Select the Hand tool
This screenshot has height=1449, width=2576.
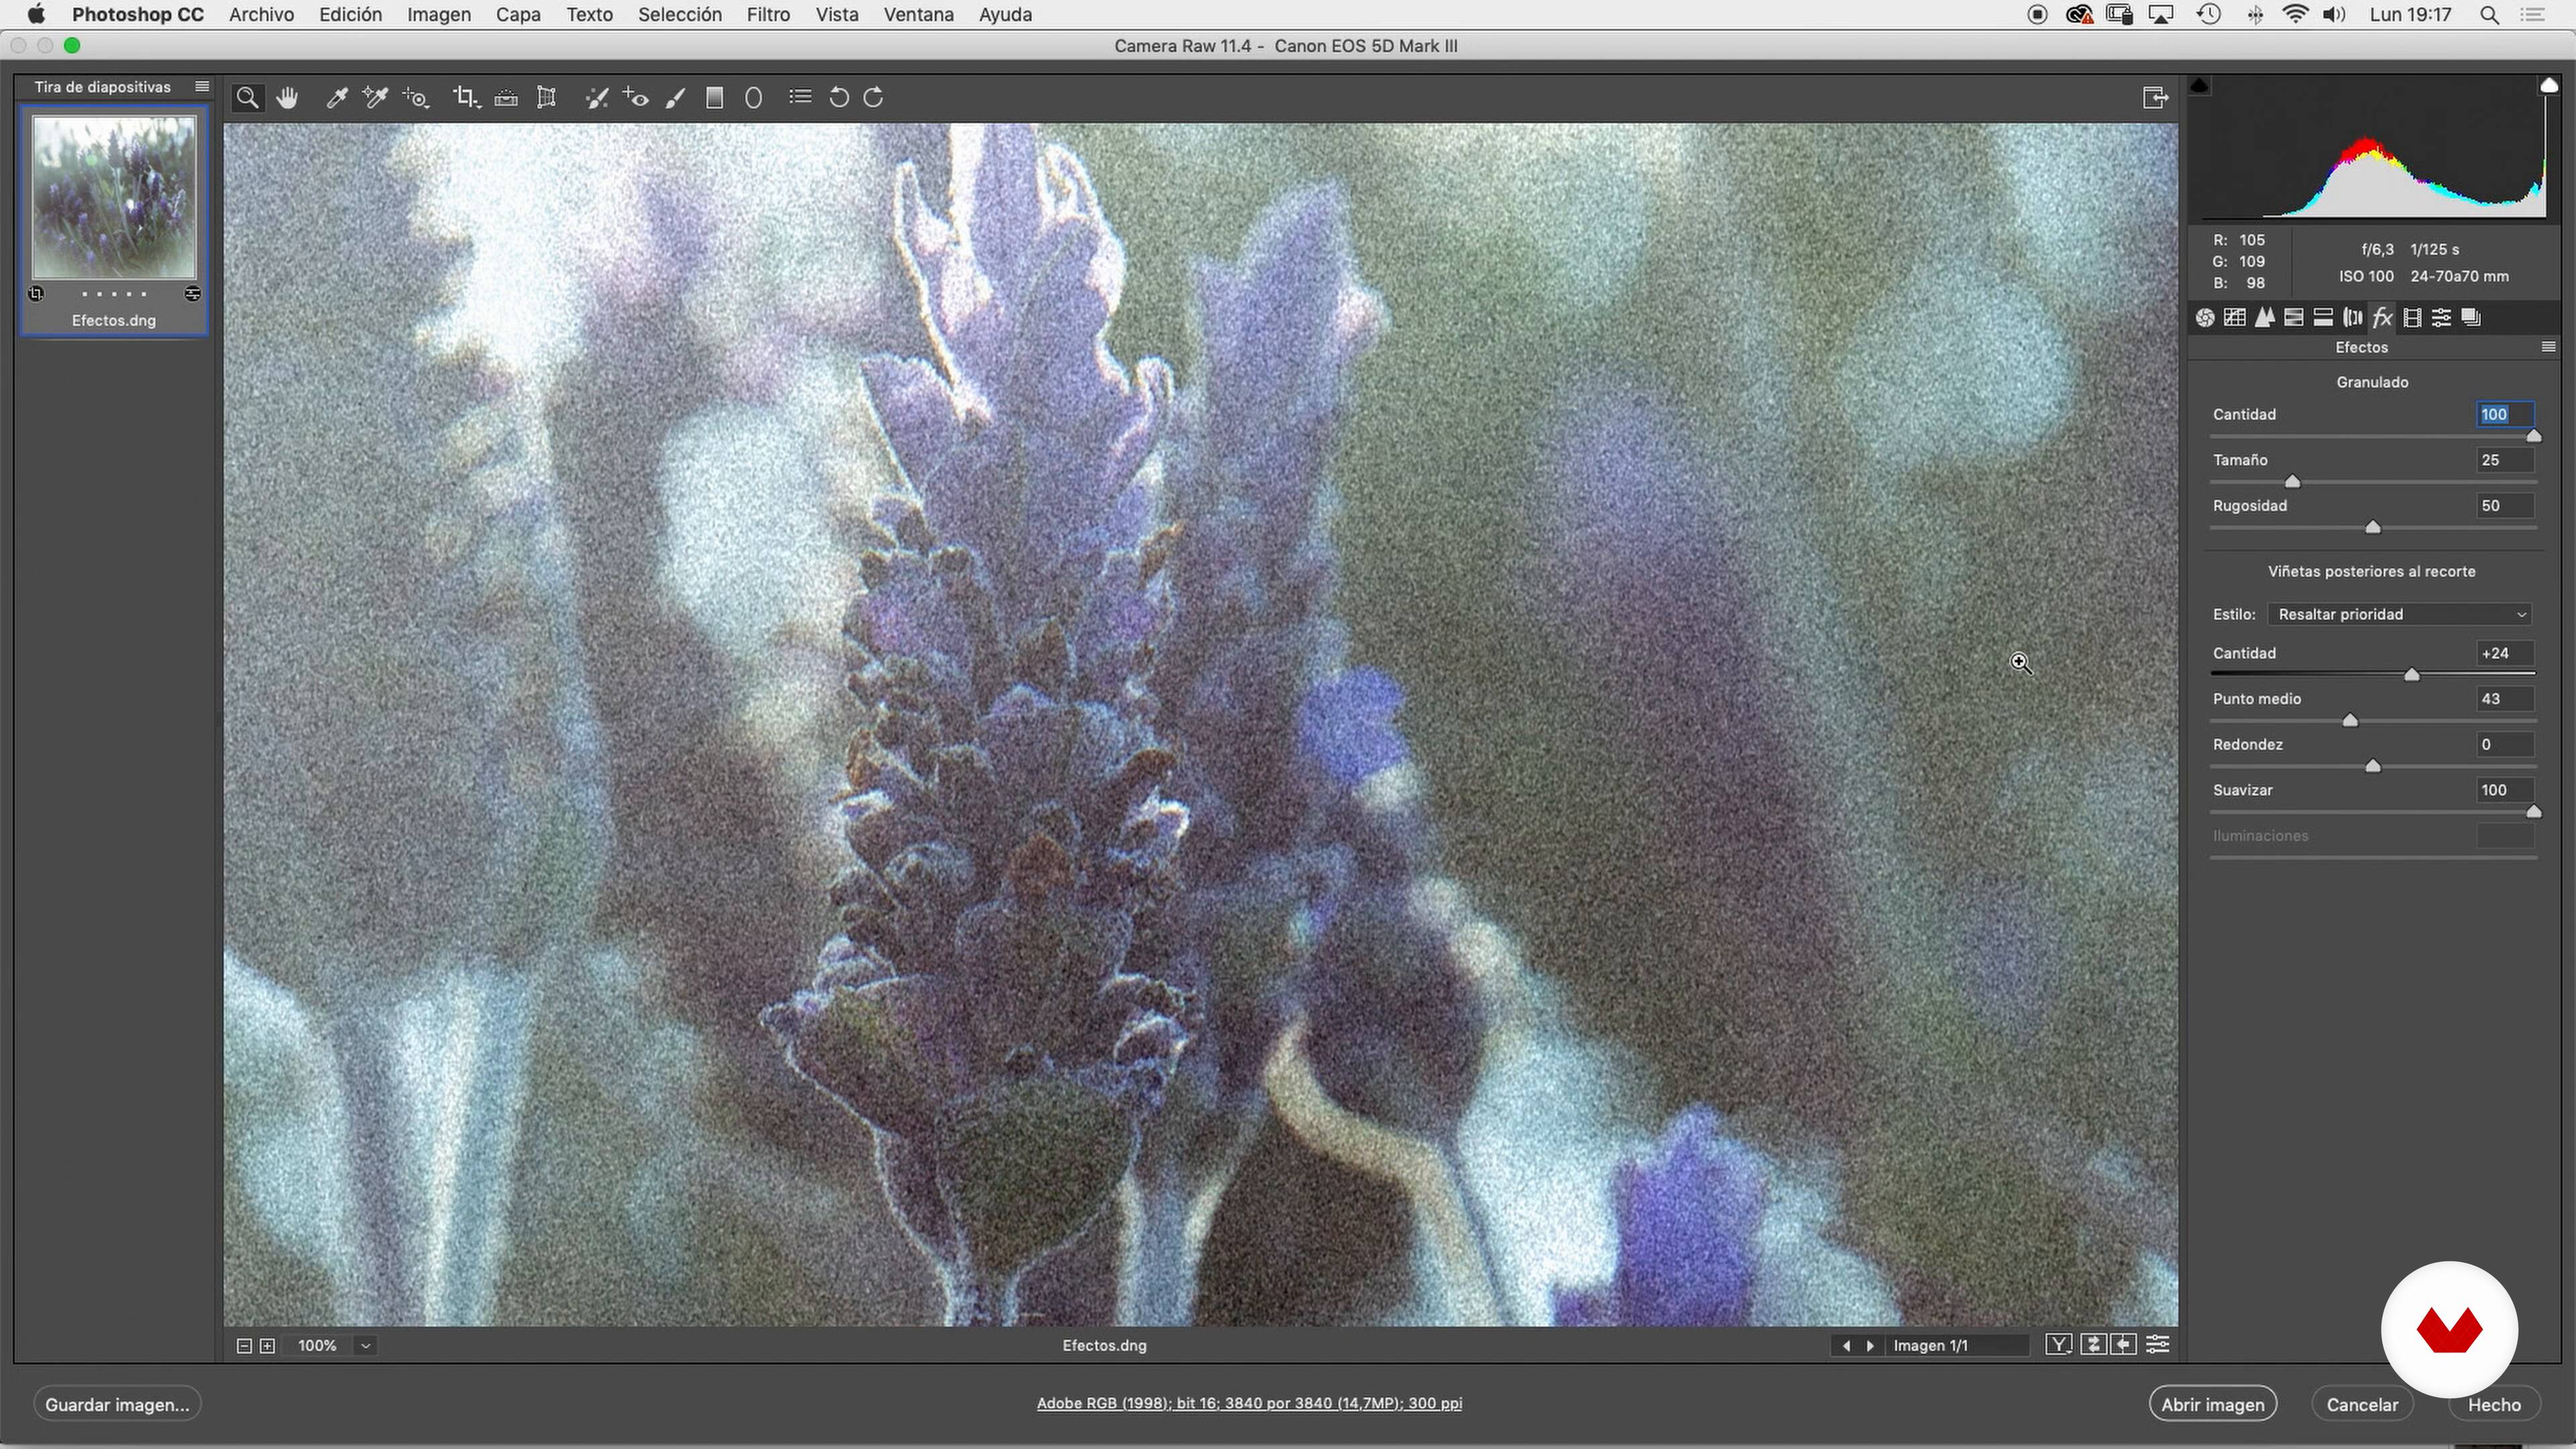click(288, 98)
